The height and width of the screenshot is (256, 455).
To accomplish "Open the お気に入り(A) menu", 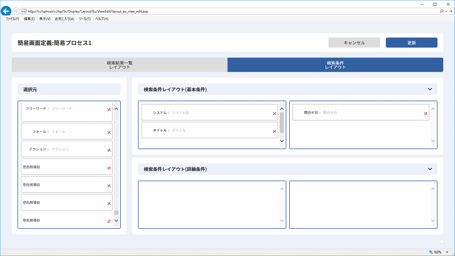I will 65,19.
